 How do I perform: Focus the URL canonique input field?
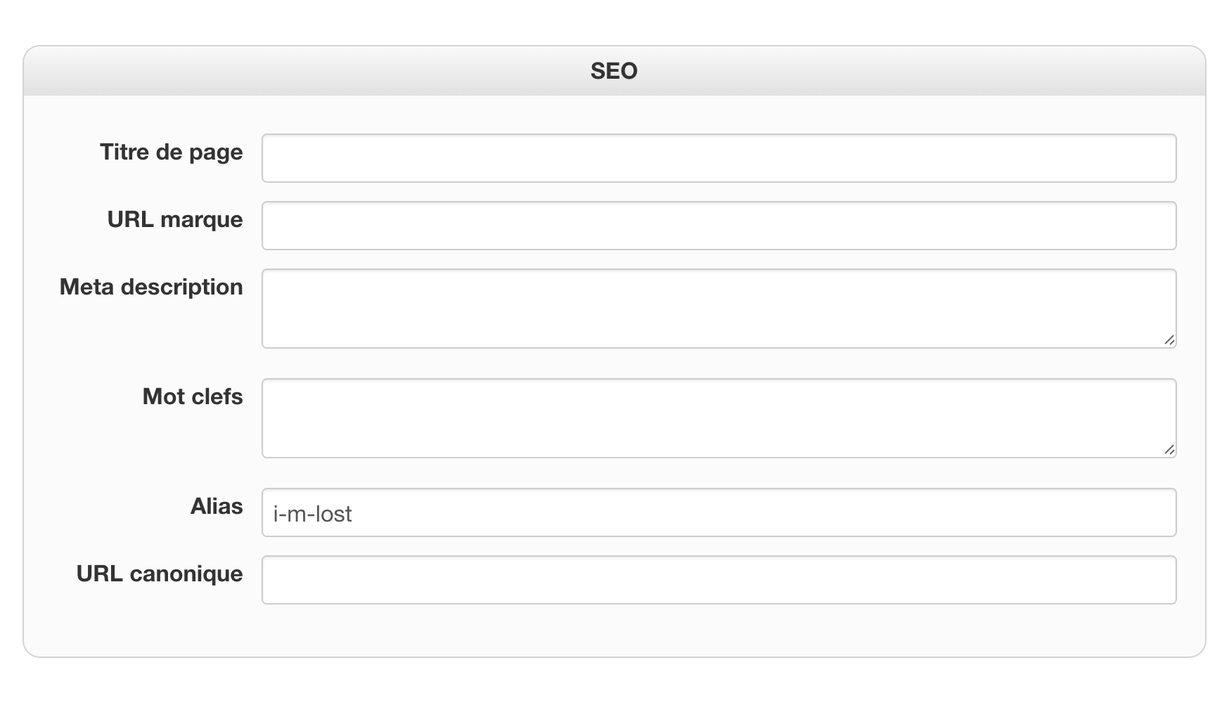[x=719, y=580]
